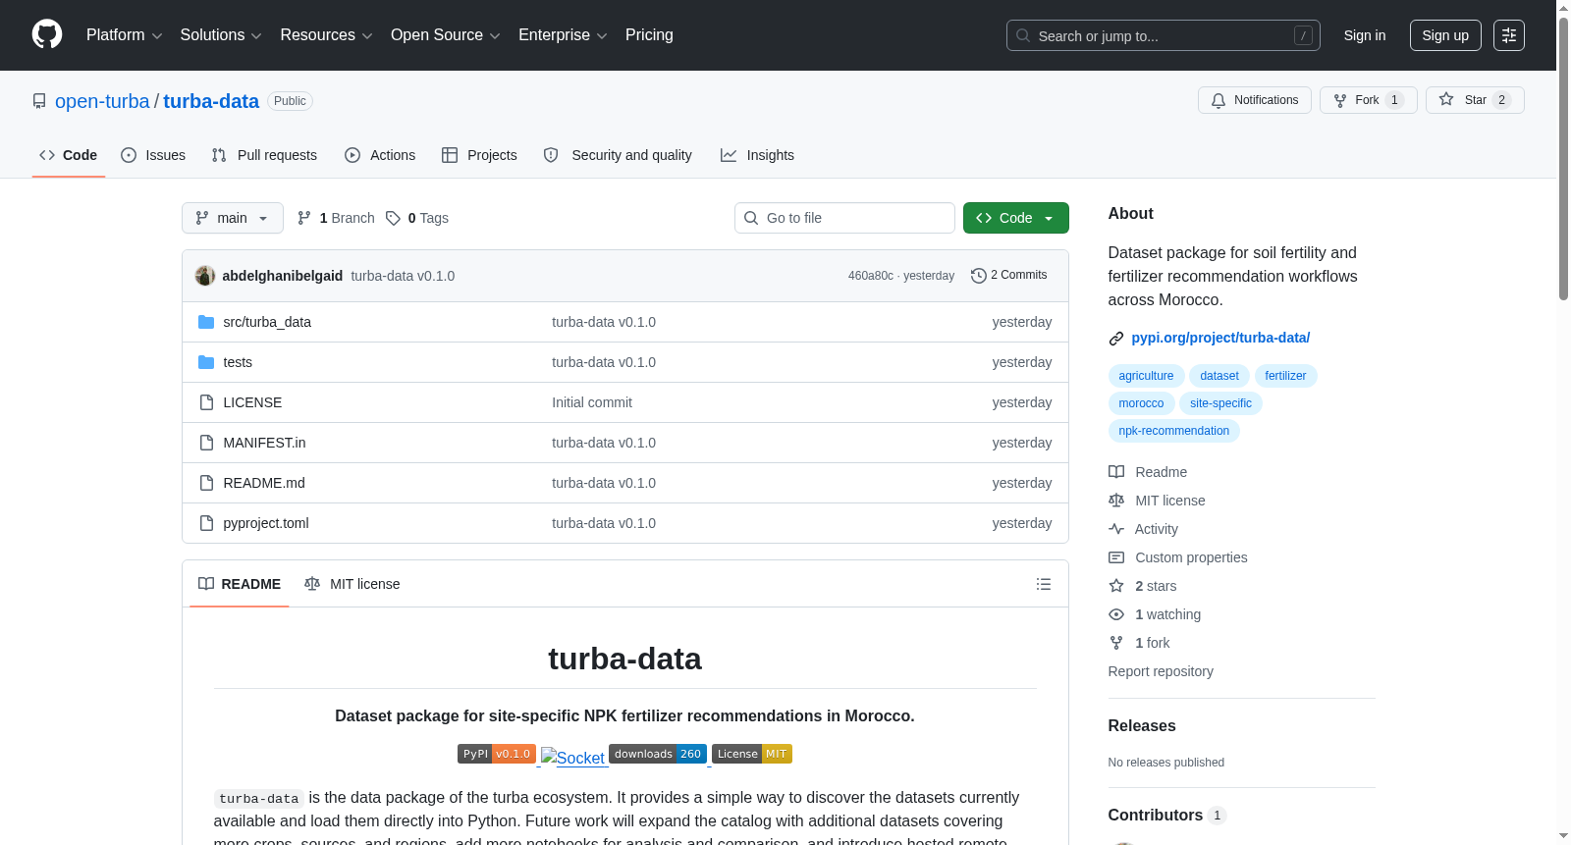Click the GitHub logo icon
This screenshot has height=845, width=1571.
pyautogui.click(x=47, y=35)
